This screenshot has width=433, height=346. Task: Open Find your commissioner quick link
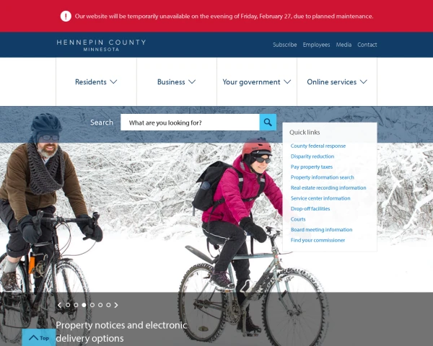tap(318, 240)
